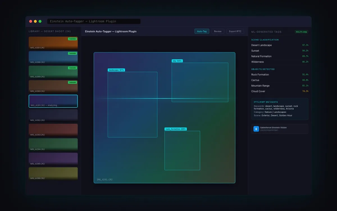Select the Cloud Cover detected object row
The height and width of the screenshot is (211, 337).
coord(279,91)
